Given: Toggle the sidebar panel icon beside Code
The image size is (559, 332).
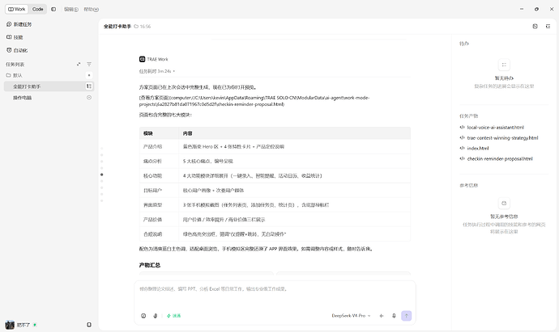Looking at the screenshot, I should click(x=53, y=9).
